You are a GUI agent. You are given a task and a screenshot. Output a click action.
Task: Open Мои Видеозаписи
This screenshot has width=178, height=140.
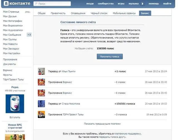pyautogui.click(x=13, y=26)
